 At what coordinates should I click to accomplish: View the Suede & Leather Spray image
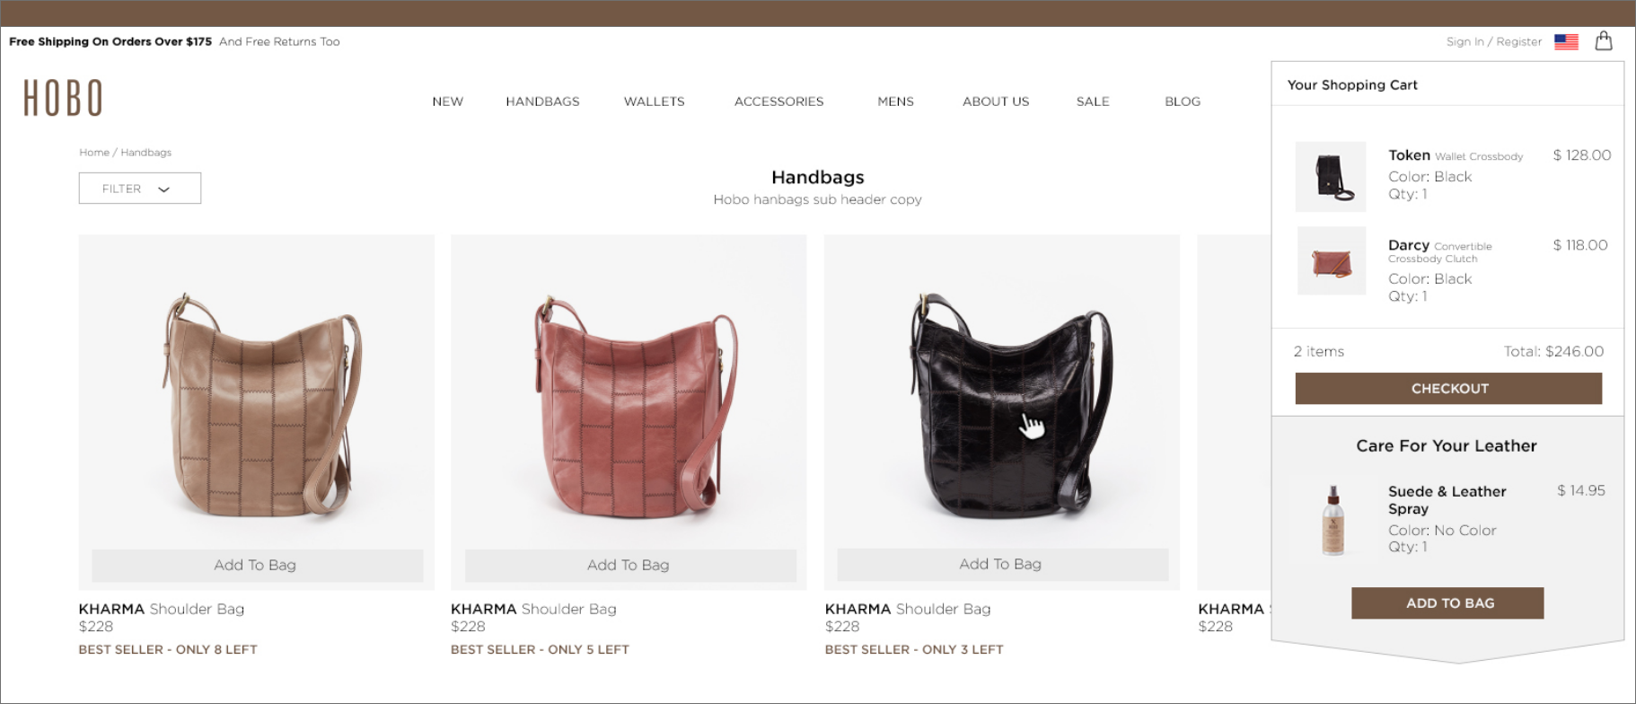(1333, 520)
